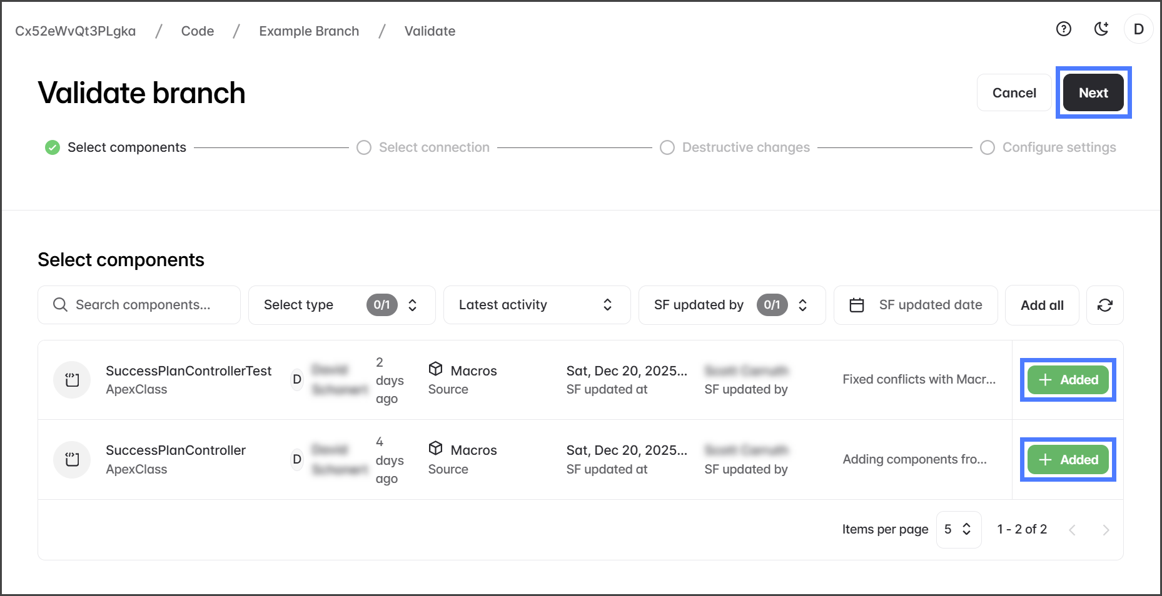Select the Select connection step circle

click(364, 147)
